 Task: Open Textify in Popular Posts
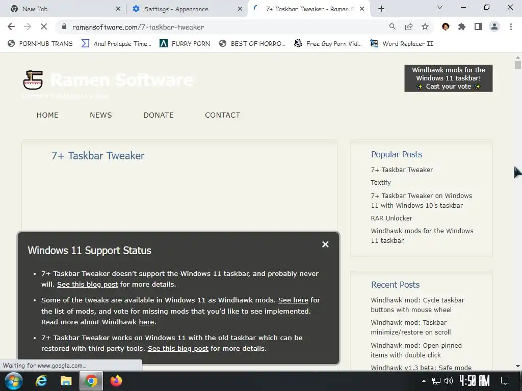click(x=381, y=183)
